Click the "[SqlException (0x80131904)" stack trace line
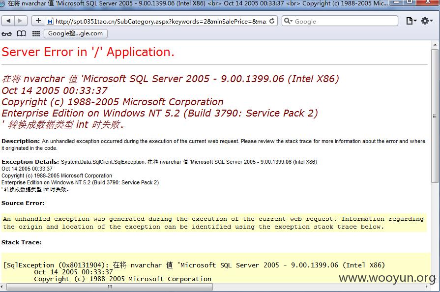Screen dimensions: 440x292 (x=194, y=265)
